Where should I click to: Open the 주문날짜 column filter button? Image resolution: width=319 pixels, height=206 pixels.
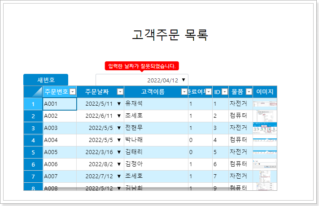pyautogui.click(x=120, y=92)
